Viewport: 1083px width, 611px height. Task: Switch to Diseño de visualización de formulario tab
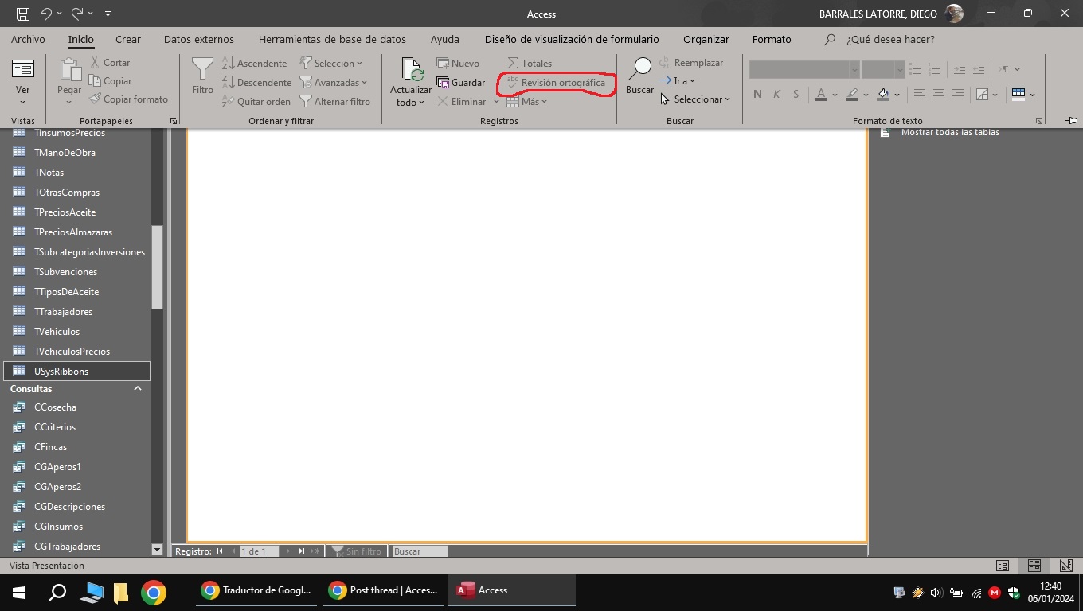(x=572, y=39)
